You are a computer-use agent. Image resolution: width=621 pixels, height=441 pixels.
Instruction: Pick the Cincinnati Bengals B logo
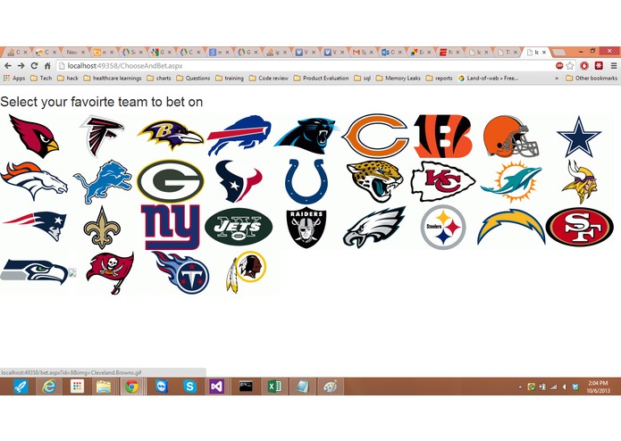pos(443,136)
